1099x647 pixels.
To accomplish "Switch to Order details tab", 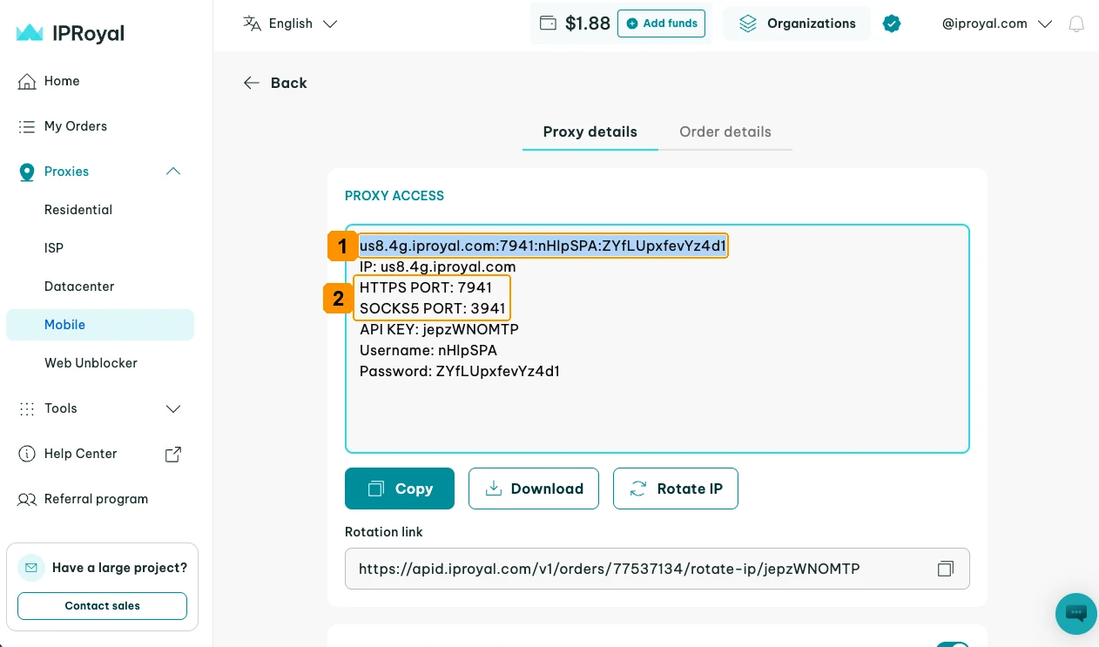I will tap(725, 132).
